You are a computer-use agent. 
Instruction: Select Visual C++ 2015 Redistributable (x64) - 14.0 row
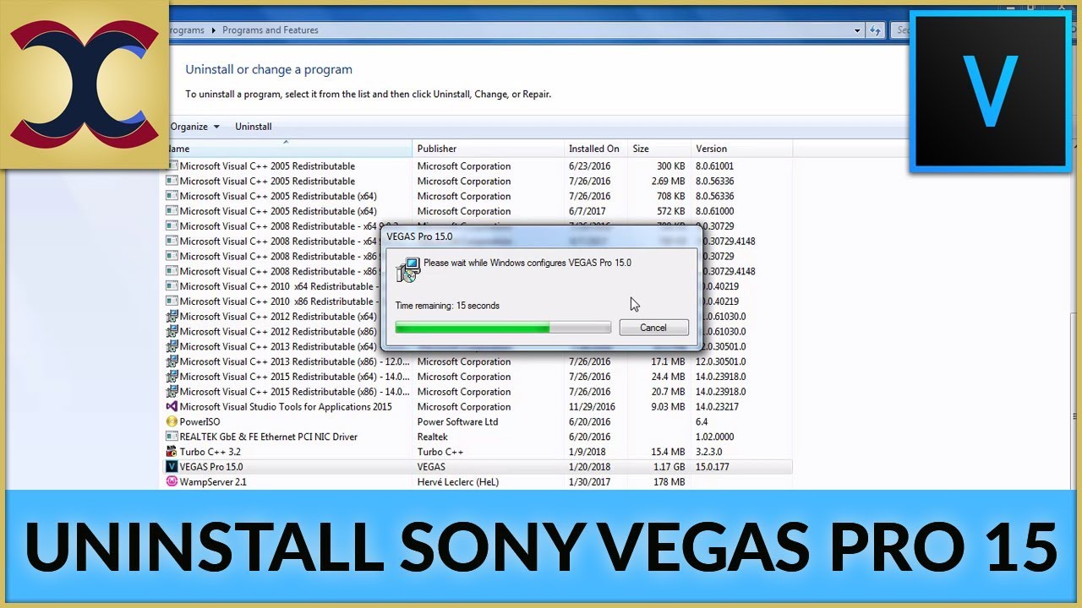click(479, 377)
